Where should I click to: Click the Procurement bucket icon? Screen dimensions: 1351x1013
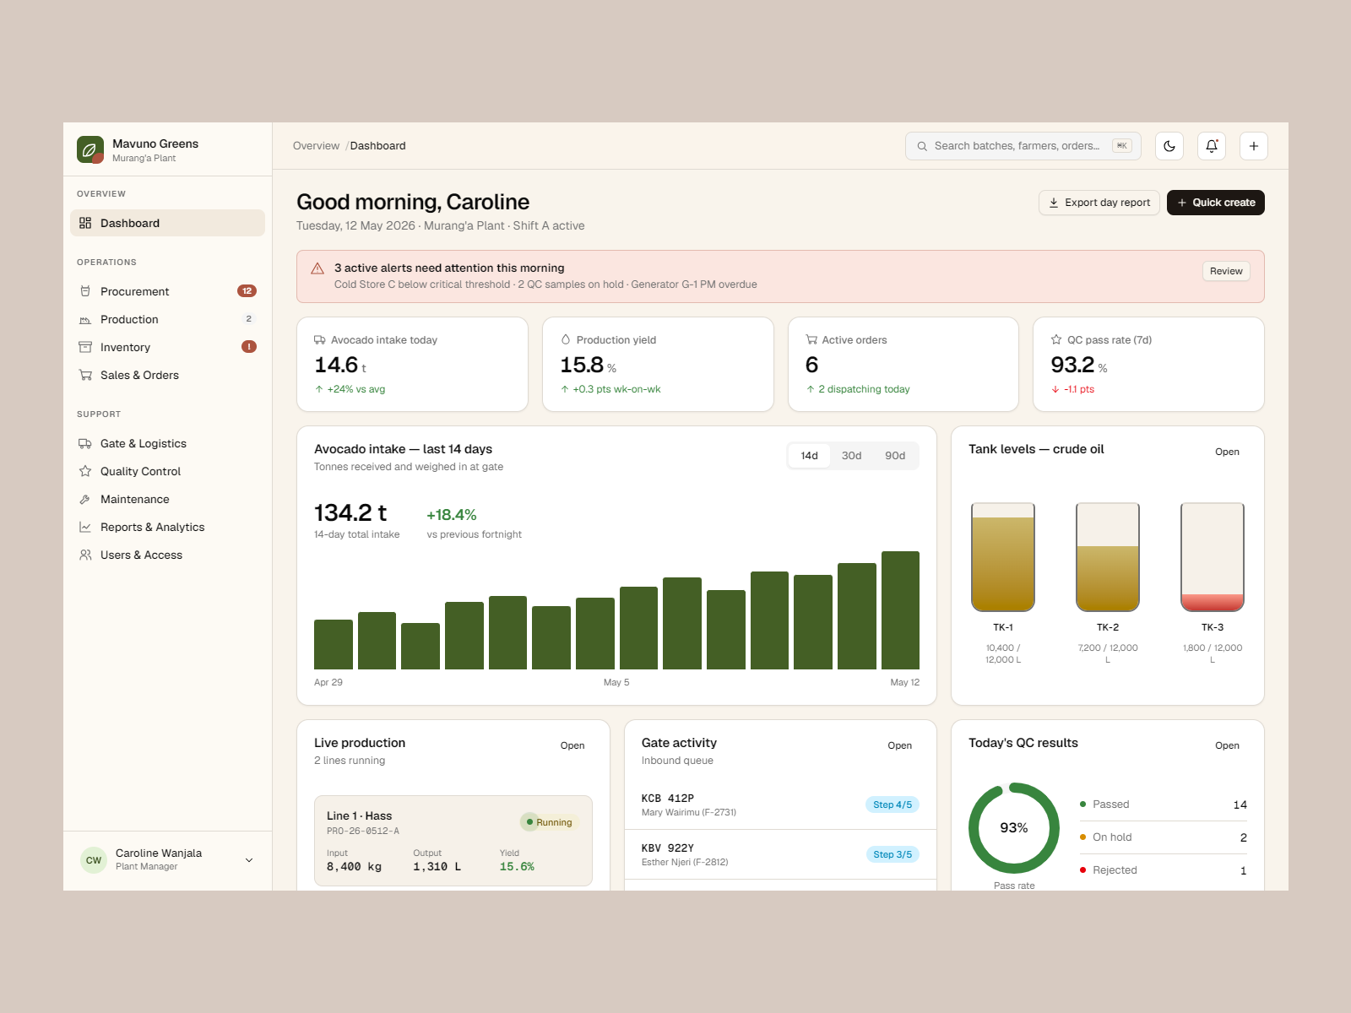85,291
